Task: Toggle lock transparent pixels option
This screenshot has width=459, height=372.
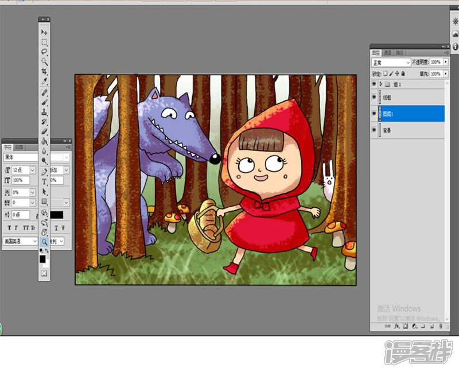Action: (x=386, y=73)
